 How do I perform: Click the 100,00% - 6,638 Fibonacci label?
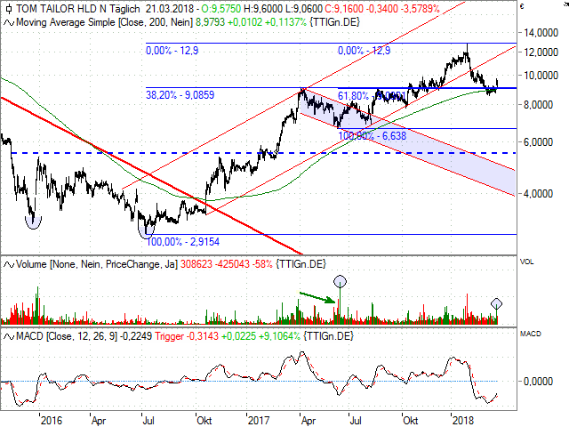pos(373,136)
